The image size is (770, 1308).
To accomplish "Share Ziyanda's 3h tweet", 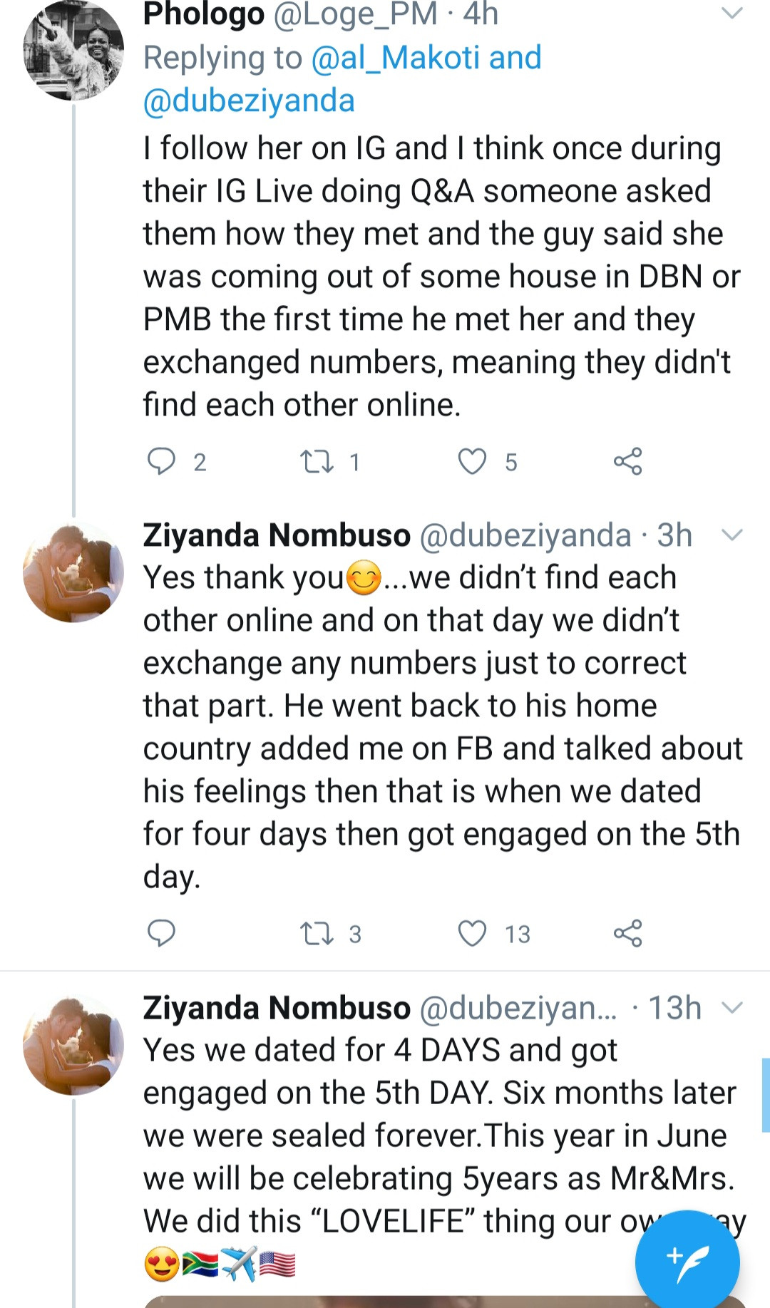I will pos(627,933).
